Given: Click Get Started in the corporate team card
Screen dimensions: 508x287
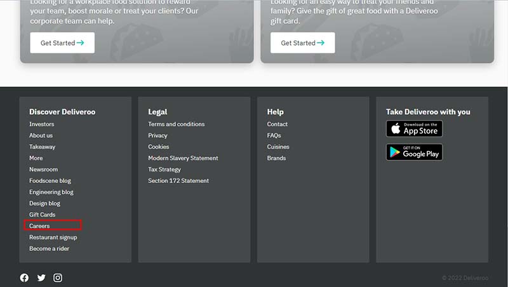Looking at the screenshot, I should [62, 43].
